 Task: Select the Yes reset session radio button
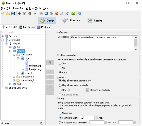tap(60, 63)
